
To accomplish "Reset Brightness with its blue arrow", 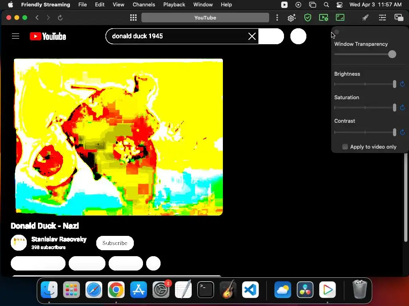I will (x=402, y=84).
